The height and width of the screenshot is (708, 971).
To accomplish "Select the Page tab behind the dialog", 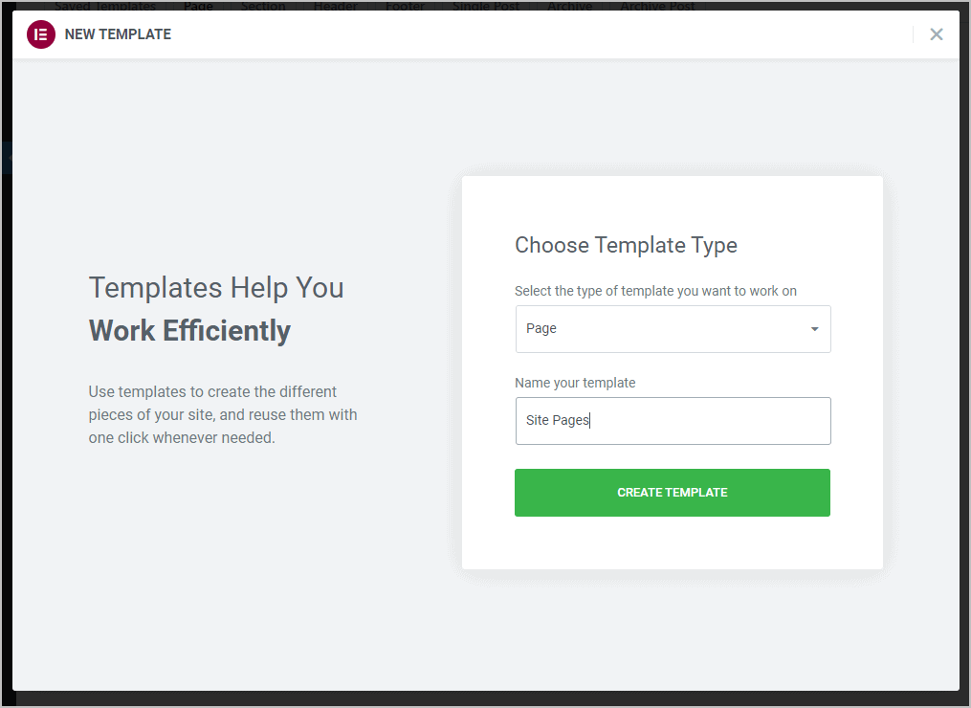I will pyautogui.click(x=198, y=6).
